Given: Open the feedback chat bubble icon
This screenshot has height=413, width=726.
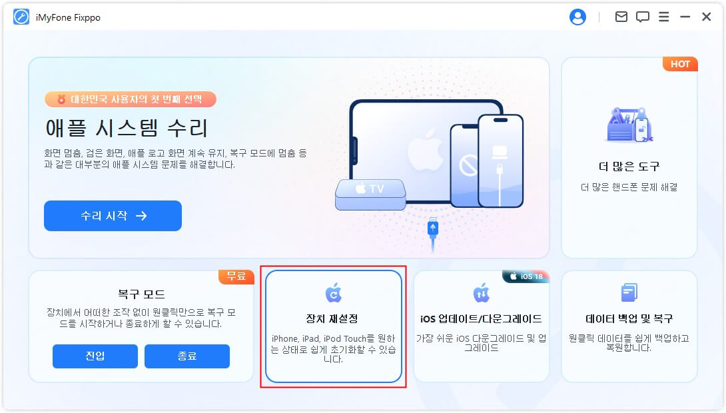Looking at the screenshot, I should point(642,17).
